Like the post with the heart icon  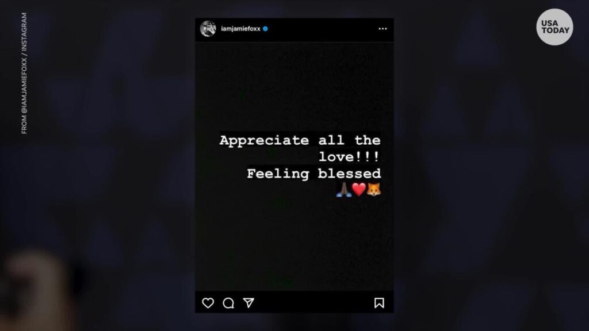pyautogui.click(x=208, y=303)
